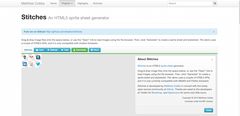The width and height of the screenshot is (240, 116).
Task: Click the 'Stitches' page heading
Action: point(34,17)
